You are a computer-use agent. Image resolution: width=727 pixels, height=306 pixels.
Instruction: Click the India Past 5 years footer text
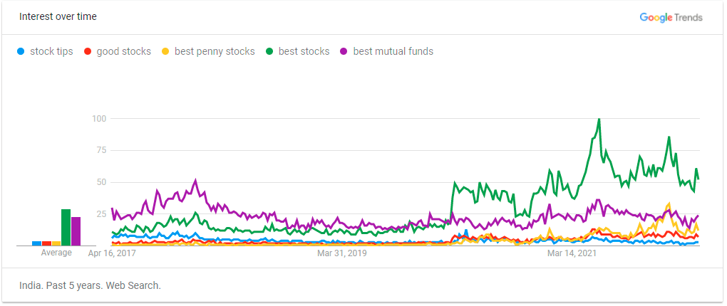[x=91, y=285]
